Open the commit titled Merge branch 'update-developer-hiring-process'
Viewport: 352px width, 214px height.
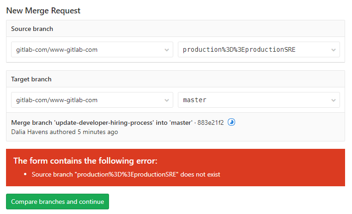(x=102, y=122)
